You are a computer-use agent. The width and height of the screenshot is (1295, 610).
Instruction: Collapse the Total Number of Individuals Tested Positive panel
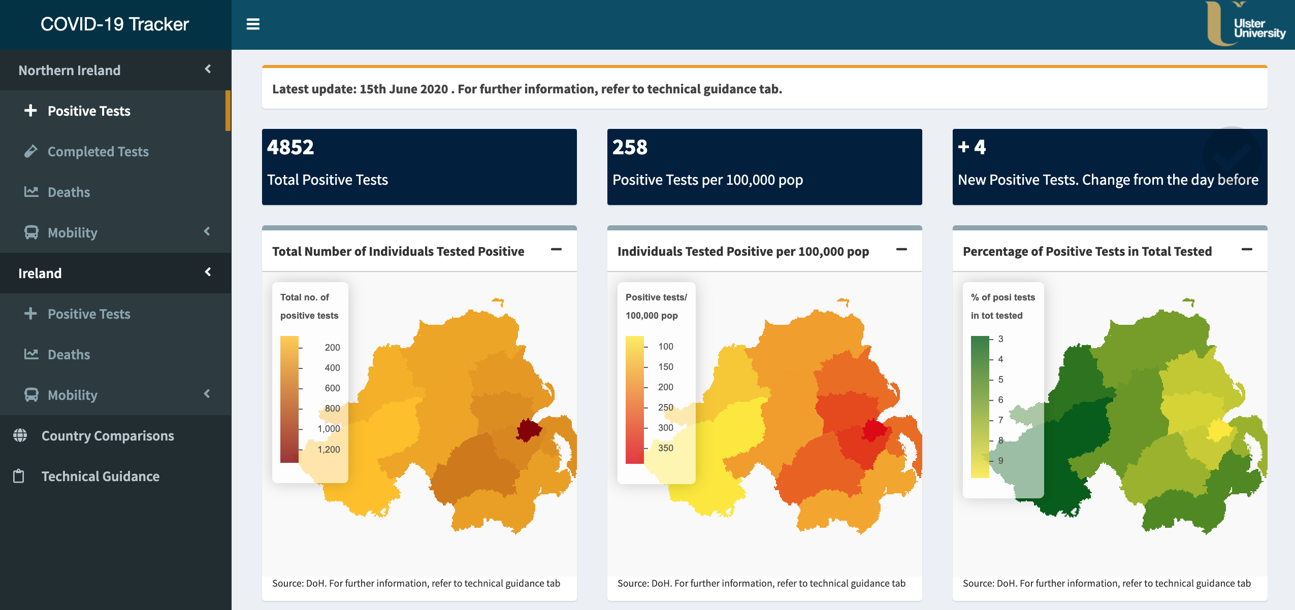pyautogui.click(x=558, y=249)
